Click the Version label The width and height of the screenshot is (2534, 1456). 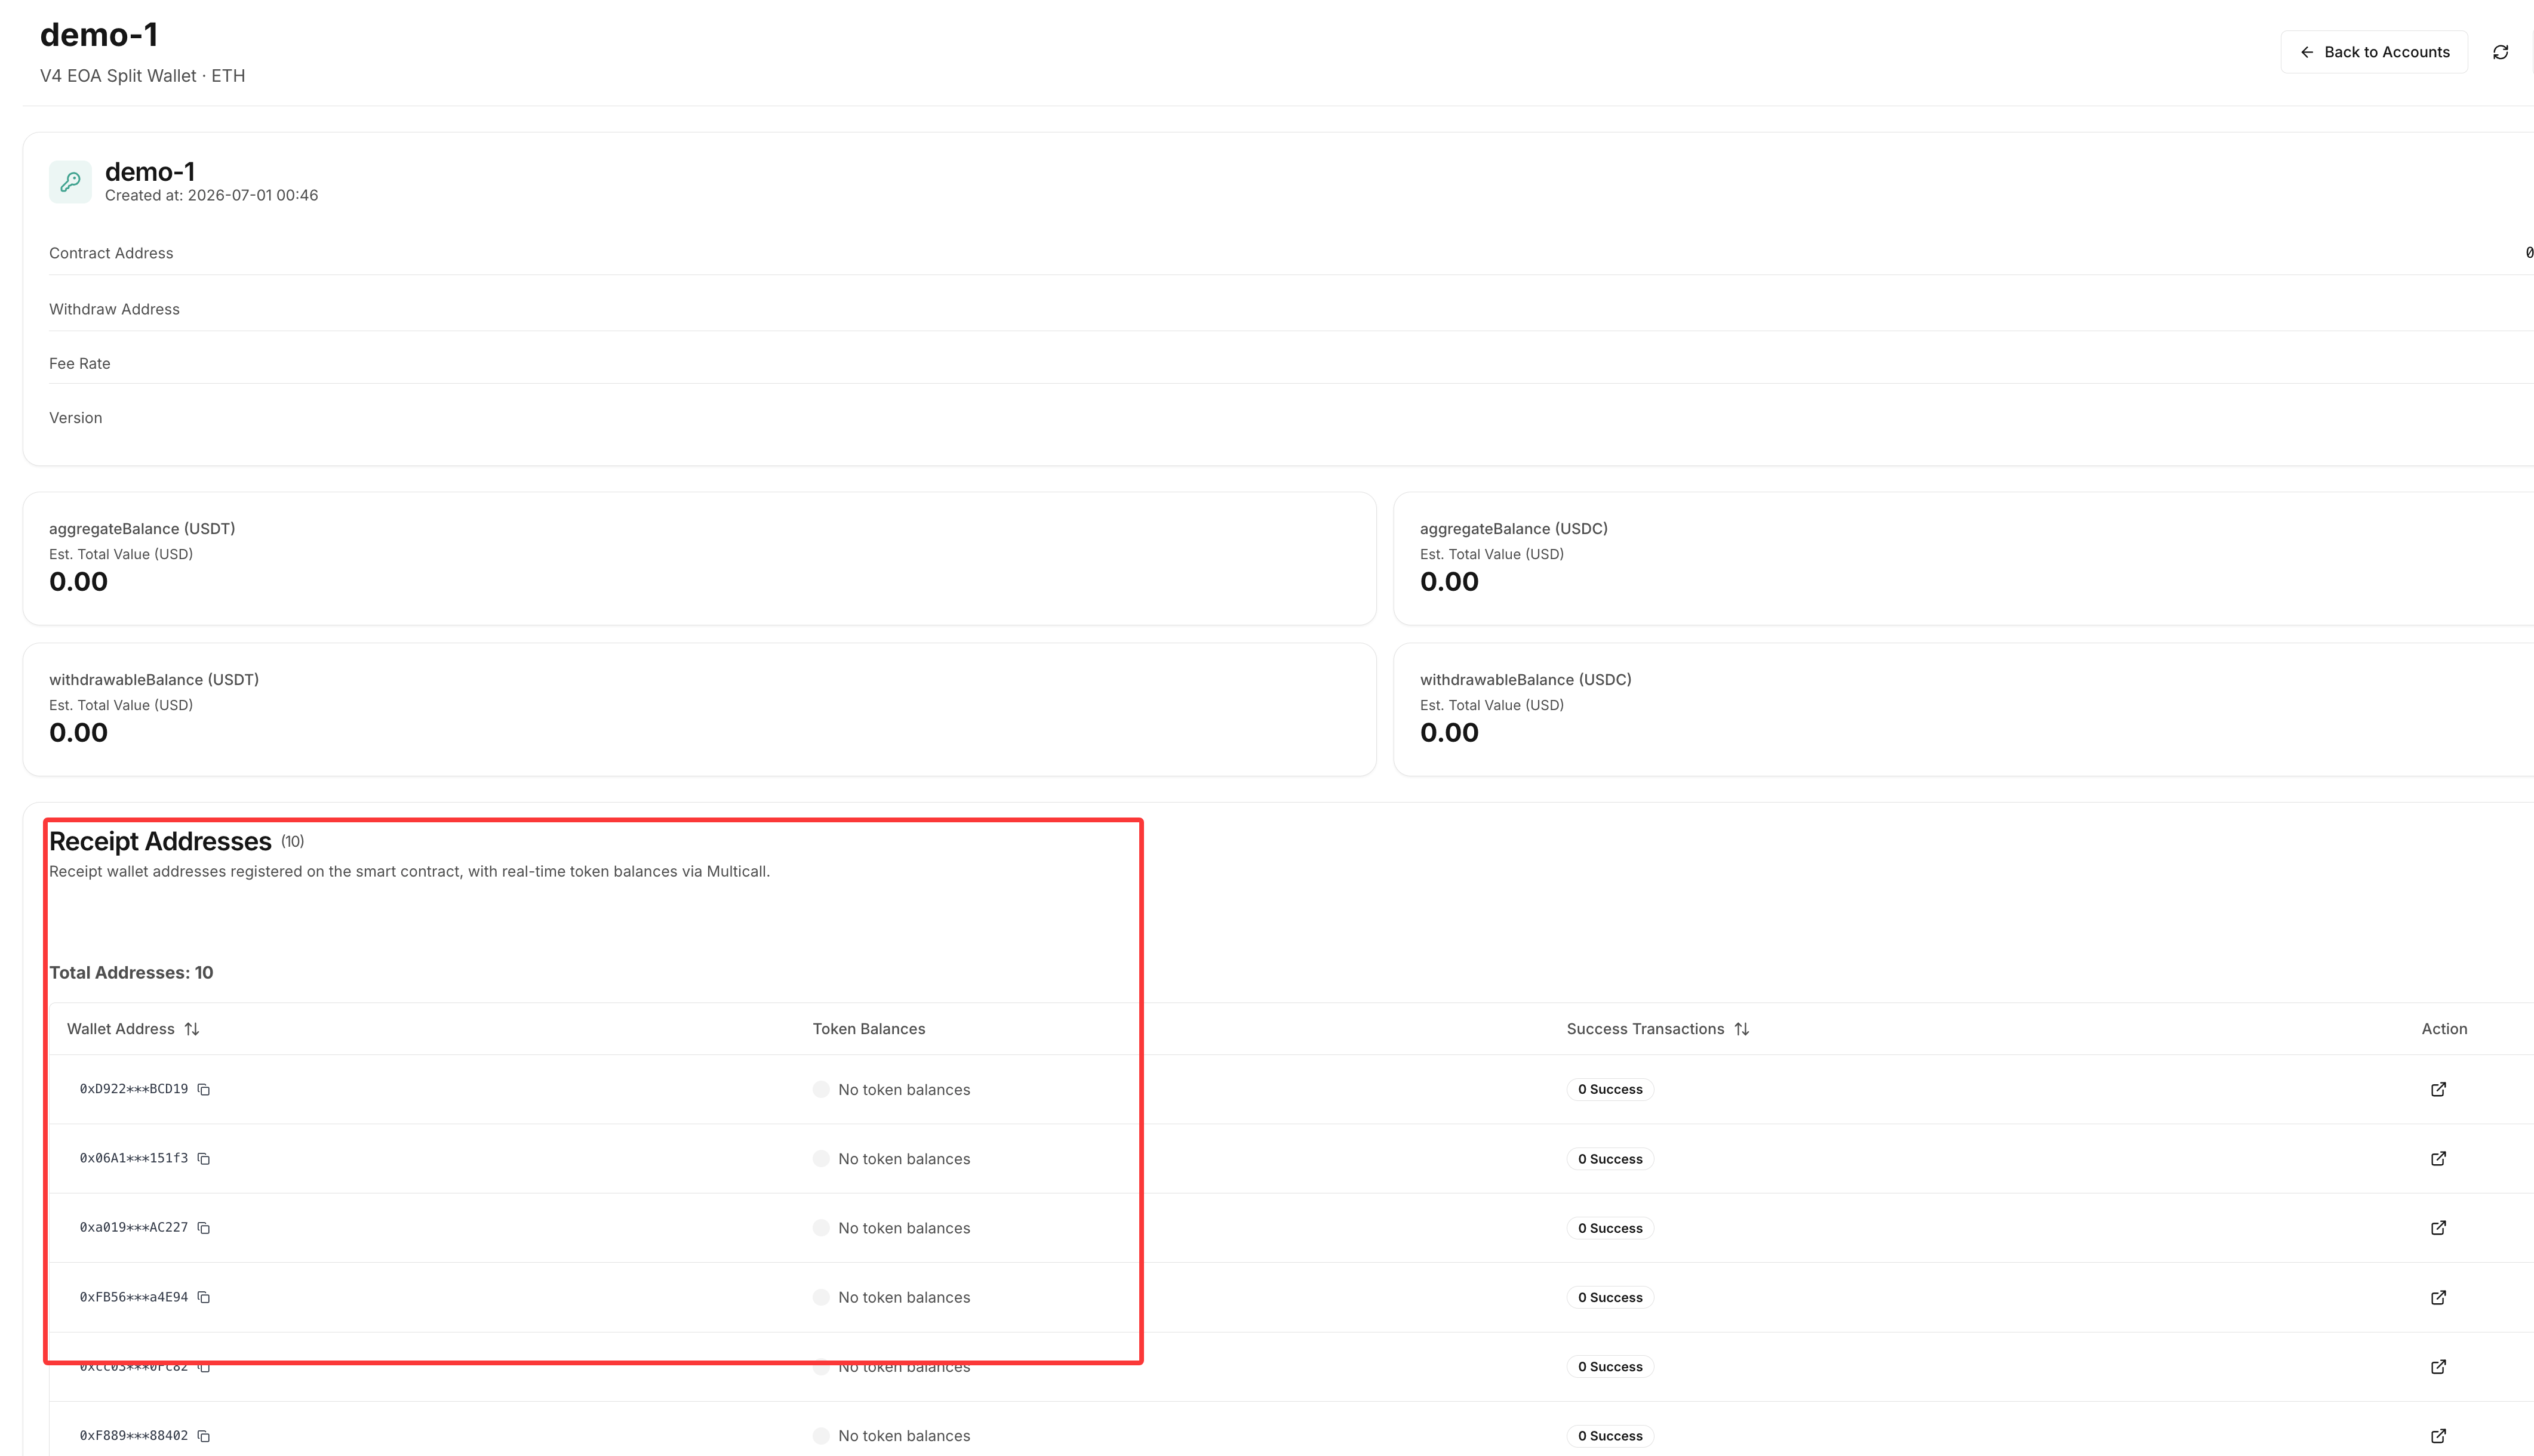pos(76,418)
